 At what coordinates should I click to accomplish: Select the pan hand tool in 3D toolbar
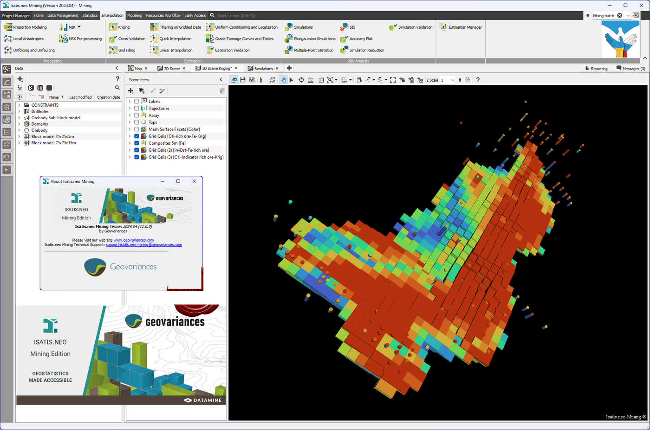(x=283, y=80)
